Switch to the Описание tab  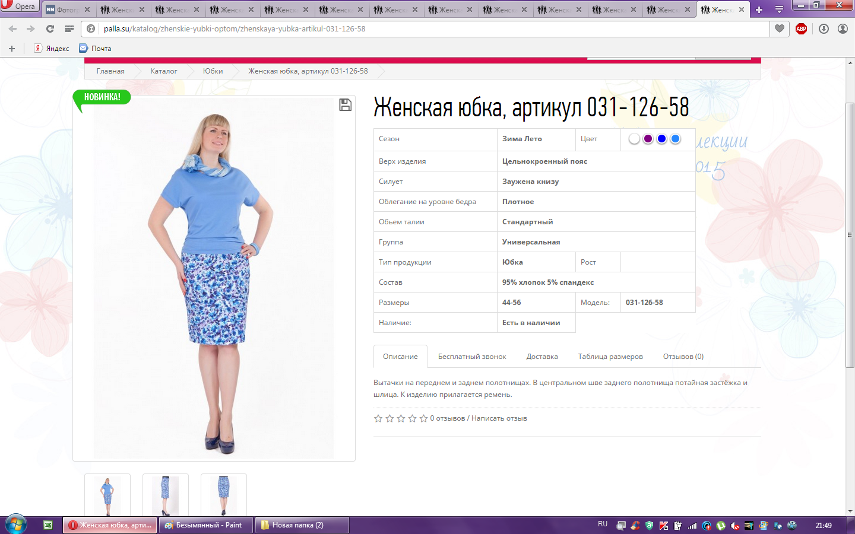click(400, 357)
